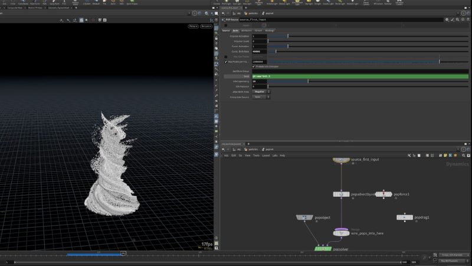Switch to the Attributes tab

coord(247,30)
